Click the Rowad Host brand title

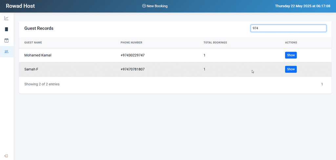(20, 6)
